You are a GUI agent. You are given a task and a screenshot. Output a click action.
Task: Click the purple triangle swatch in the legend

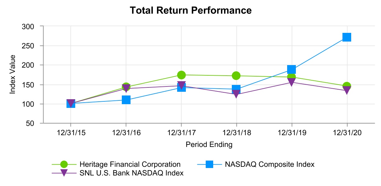[x=64, y=173]
